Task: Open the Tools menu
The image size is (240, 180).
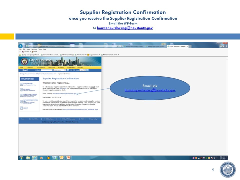Action: click(x=40, y=49)
